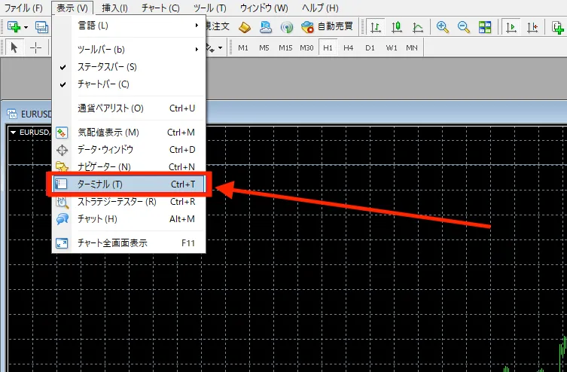The width and height of the screenshot is (567, 372).
Task: Click the tile windows grid icon
Action: (485, 27)
